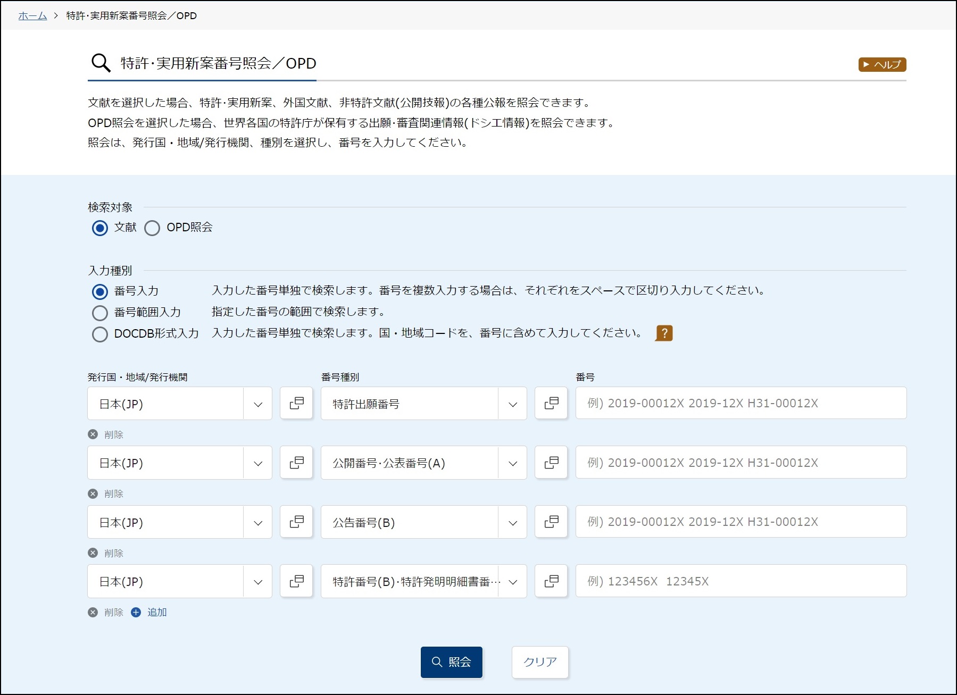The width and height of the screenshot is (957, 695).
Task: Click the × 削除 icon under the second row
Action: [94, 493]
